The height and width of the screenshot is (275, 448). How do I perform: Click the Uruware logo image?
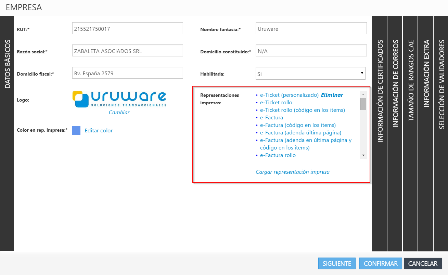119,99
